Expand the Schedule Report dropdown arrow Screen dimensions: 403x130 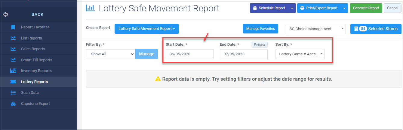click(292, 8)
